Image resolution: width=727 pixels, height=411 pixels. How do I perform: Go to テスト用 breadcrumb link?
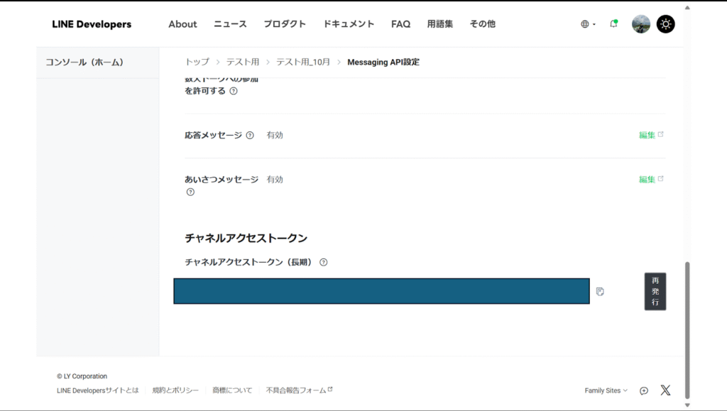point(242,62)
